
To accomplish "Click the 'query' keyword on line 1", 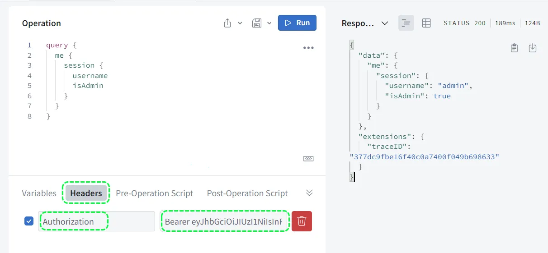I will click(57, 45).
